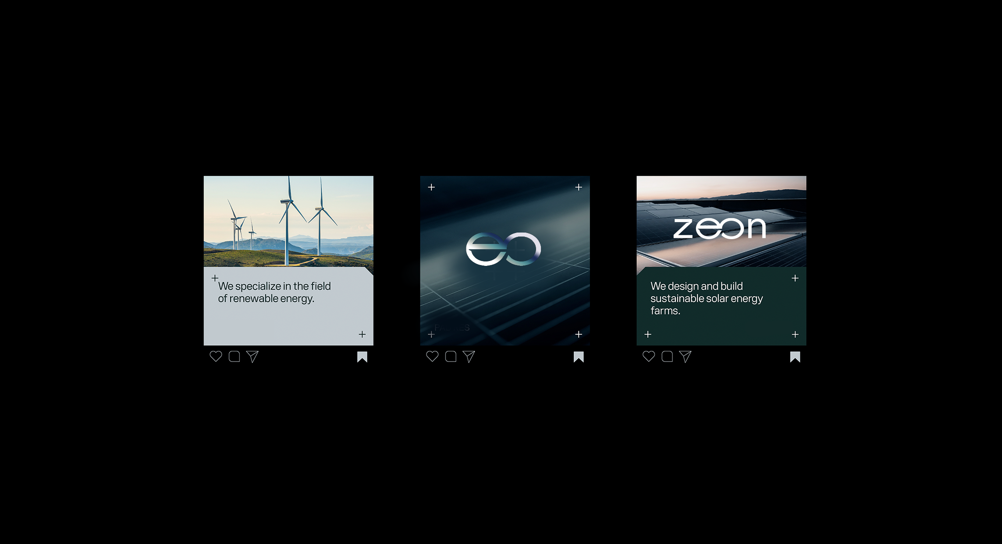The image size is (1002, 544).
Task: Comment on the zeon solar post
Action: click(667, 357)
